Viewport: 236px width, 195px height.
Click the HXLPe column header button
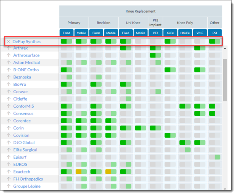[185, 33]
